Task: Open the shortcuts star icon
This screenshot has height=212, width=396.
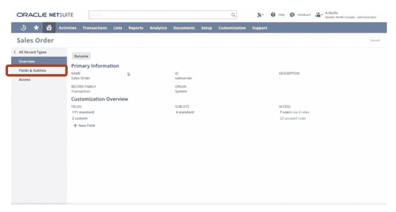Action: pos(36,27)
